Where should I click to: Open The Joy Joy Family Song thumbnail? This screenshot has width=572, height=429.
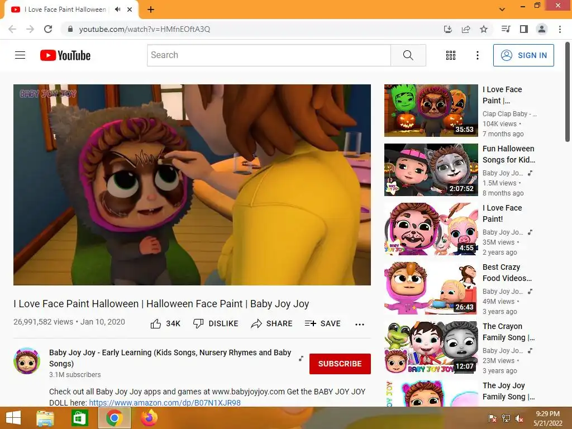(431, 394)
